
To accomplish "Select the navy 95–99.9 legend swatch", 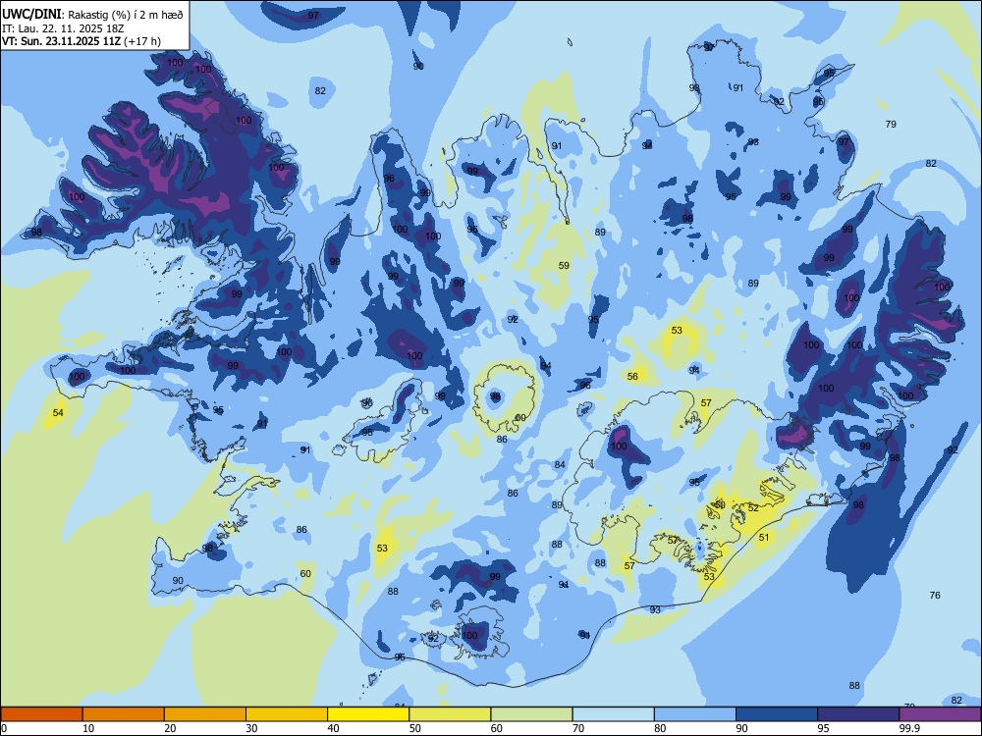I will pos(858,714).
